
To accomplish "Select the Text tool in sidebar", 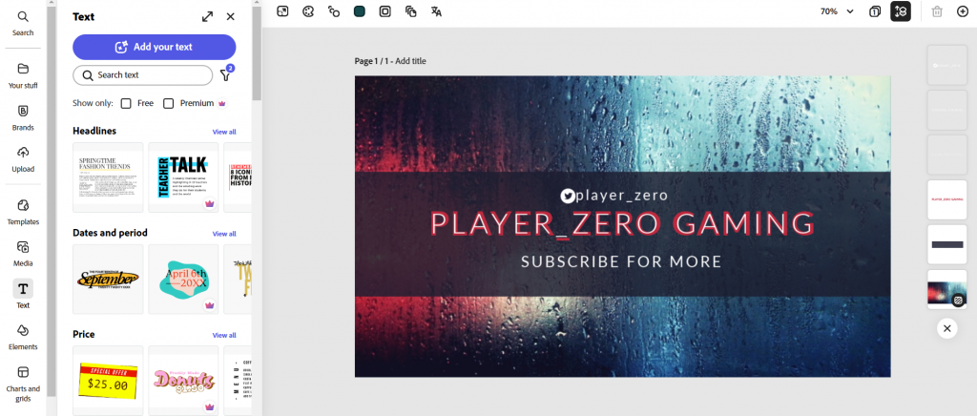I will click(23, 294).
